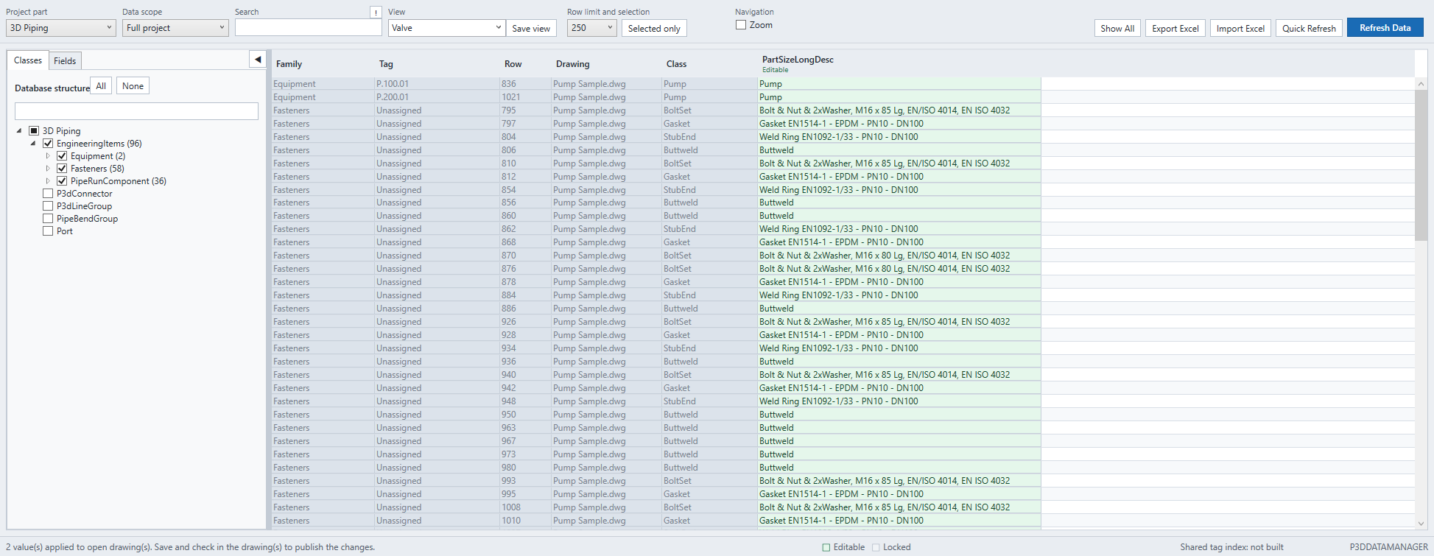Select the Classes tab
Image resolution: width=1434 pixels, height=556 pixels.
[x=28, y=60]
